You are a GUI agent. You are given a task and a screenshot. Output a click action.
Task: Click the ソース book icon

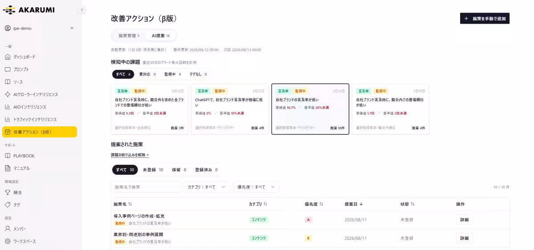8,82
